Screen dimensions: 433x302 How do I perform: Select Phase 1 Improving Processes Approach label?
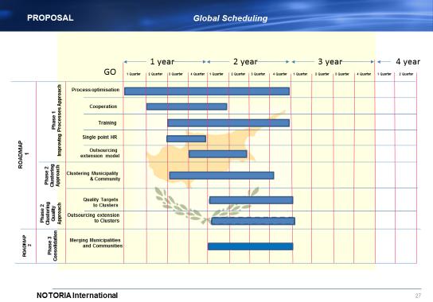click(x=57, y=120)
